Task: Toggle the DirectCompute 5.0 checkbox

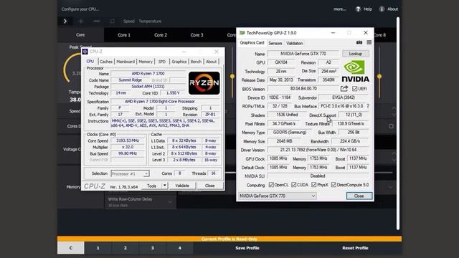Action: (x=333, y=185)
